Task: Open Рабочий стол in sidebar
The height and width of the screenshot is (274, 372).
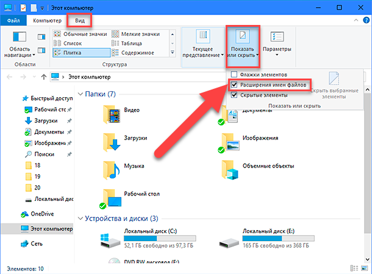Action: [48, 110]
